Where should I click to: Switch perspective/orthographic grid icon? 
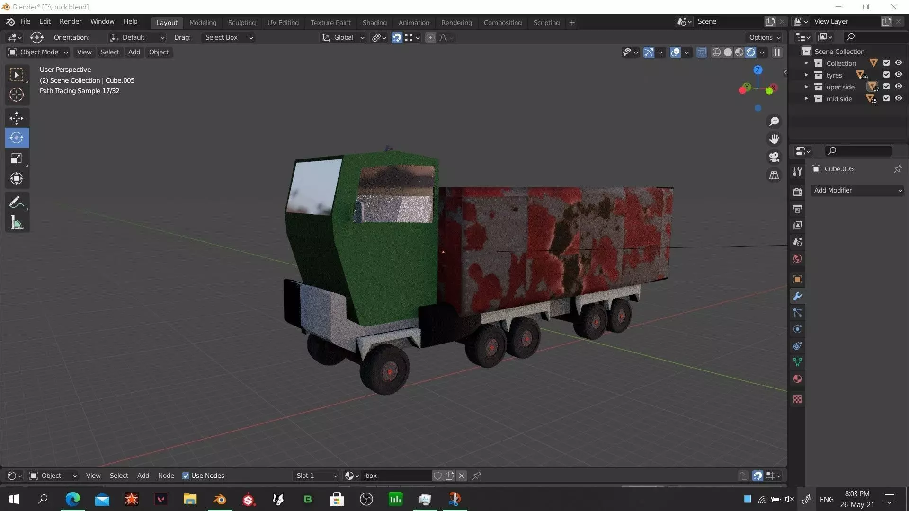[x=774, y=175]
